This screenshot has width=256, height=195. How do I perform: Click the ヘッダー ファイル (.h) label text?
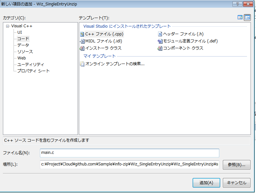coord(183,34)
